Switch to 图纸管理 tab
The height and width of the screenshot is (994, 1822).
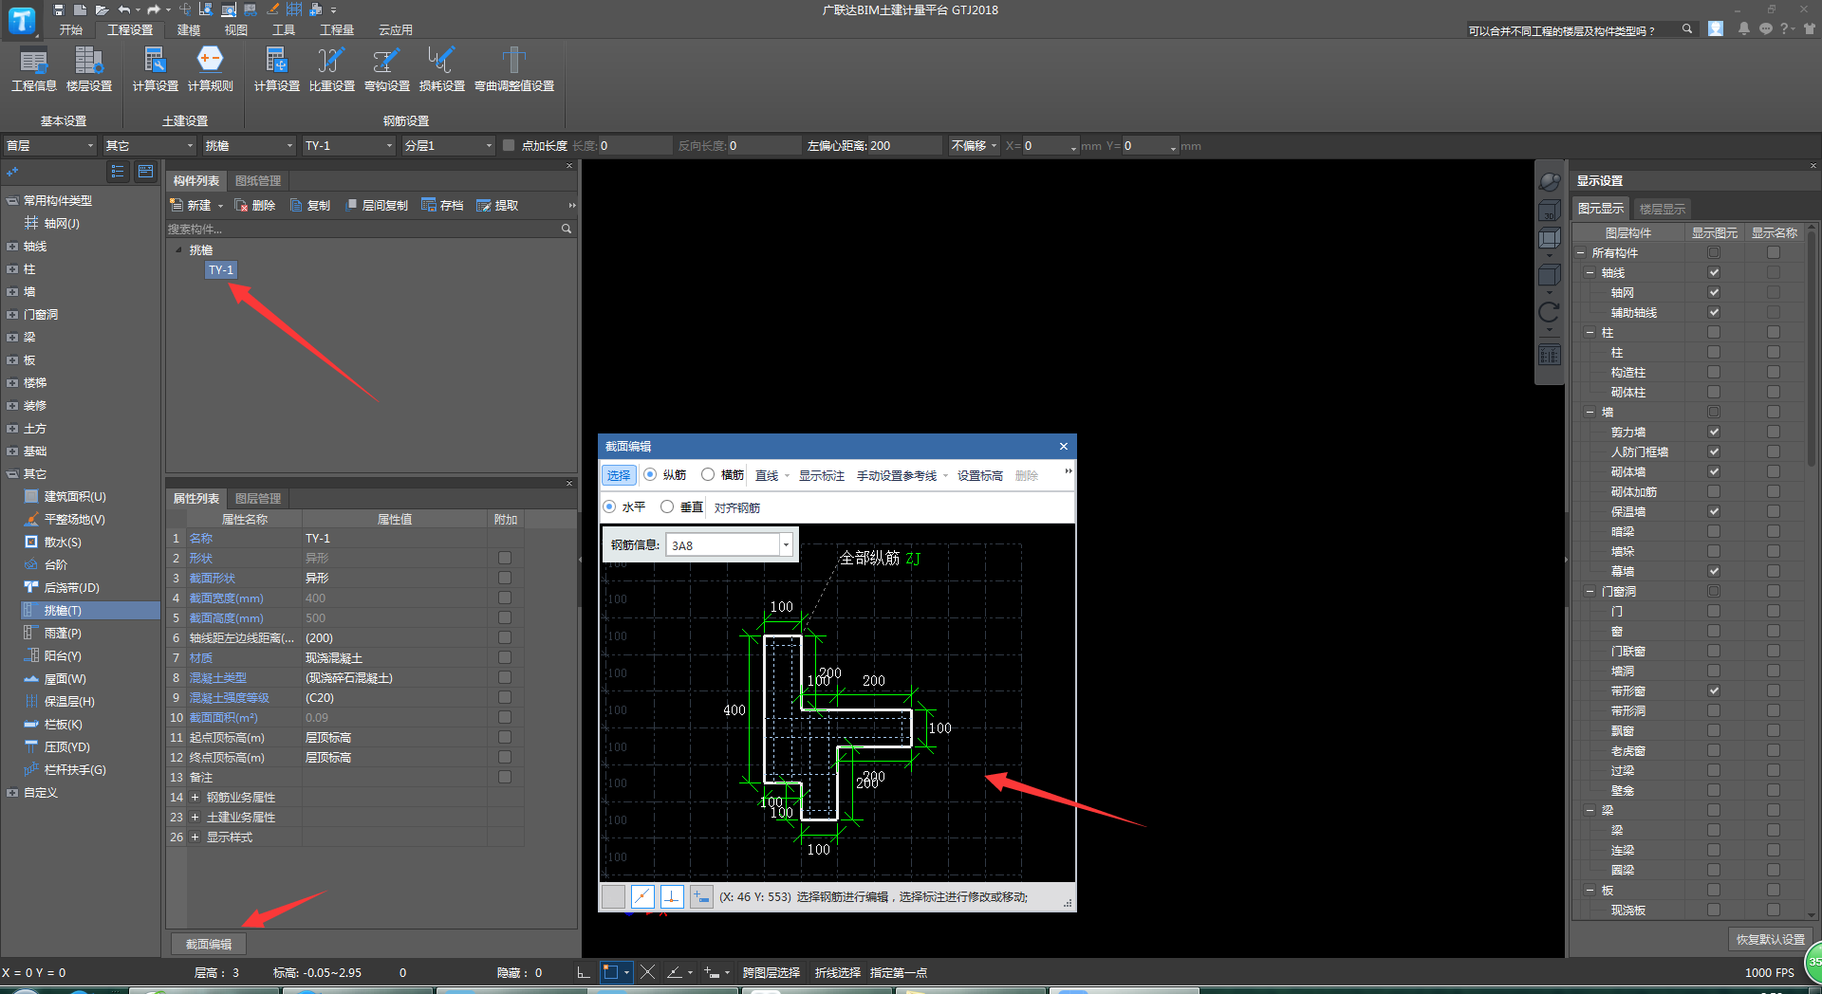click(258, 180)
